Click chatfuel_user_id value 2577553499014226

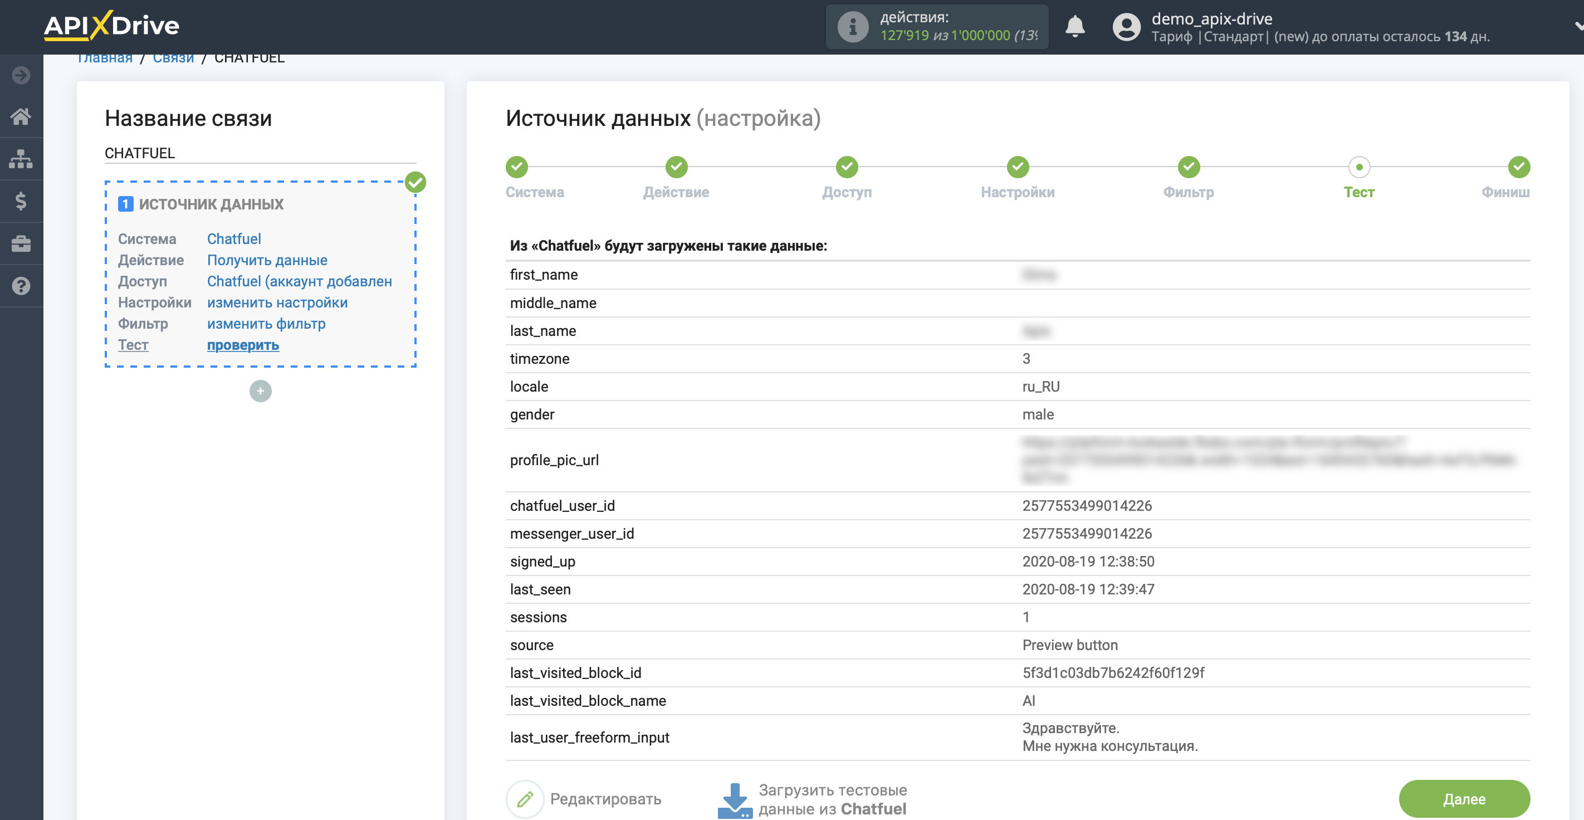click(1087, 506)
